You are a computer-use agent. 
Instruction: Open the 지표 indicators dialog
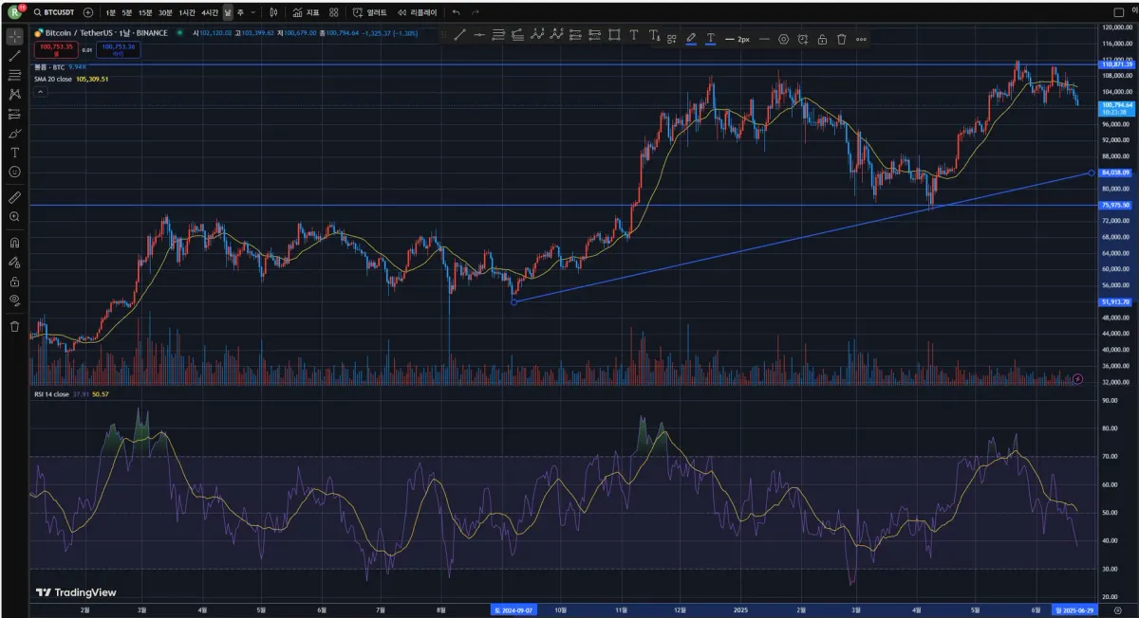tap(306, 12)
